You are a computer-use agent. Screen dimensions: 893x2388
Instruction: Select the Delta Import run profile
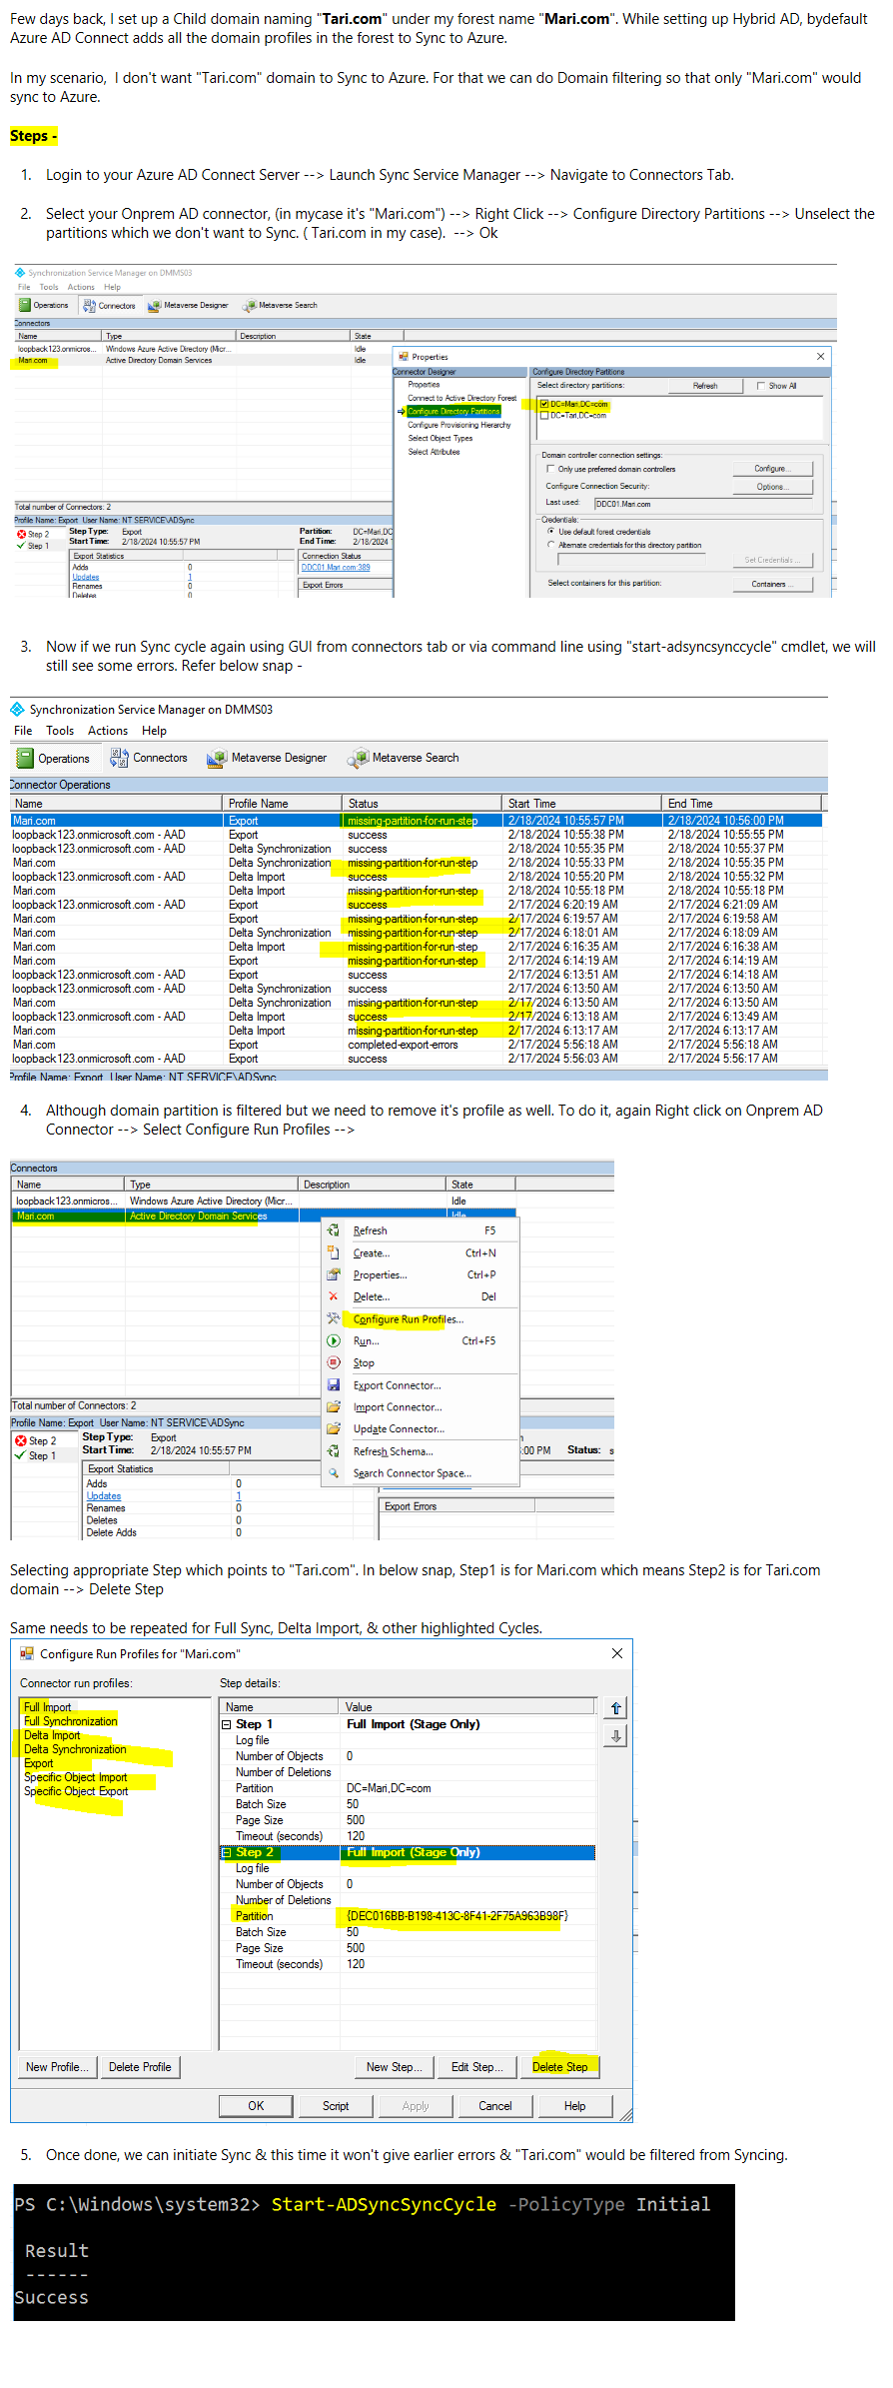pyautogui.click(x=51, y=1735)
